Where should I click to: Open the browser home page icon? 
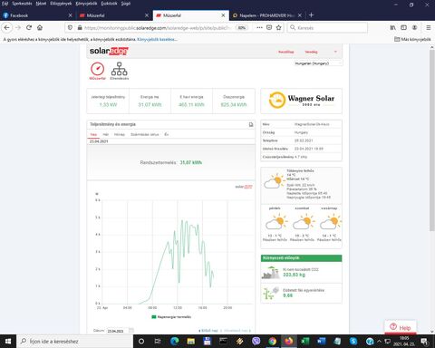point(40,27)
